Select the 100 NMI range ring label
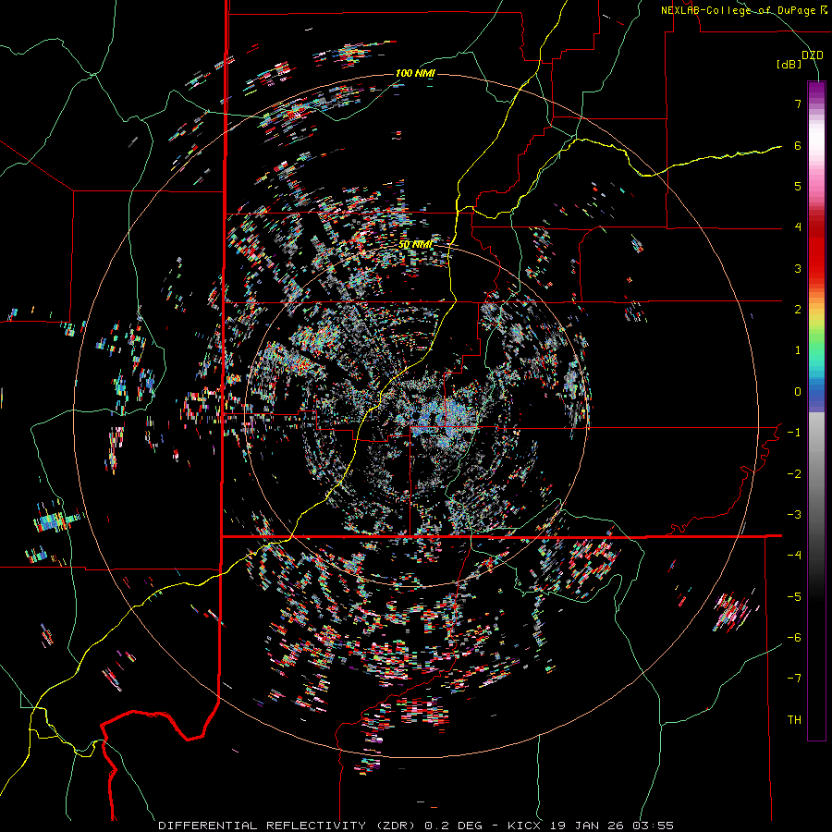Screen dimensions: 832x832 click(x=415, y=73)
